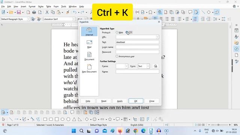
Task: Click the Paste toolbar icon
Action: coord(58,12)
